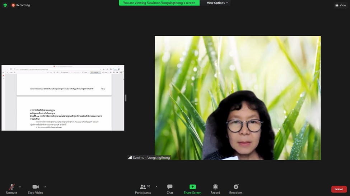
Task: Unmute the microphone
Action: [x=11, y=188]
